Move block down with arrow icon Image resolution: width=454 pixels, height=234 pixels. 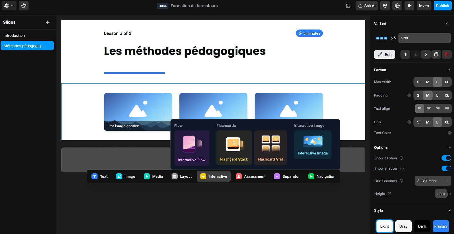pyautogui.click(x=416, y=54)
